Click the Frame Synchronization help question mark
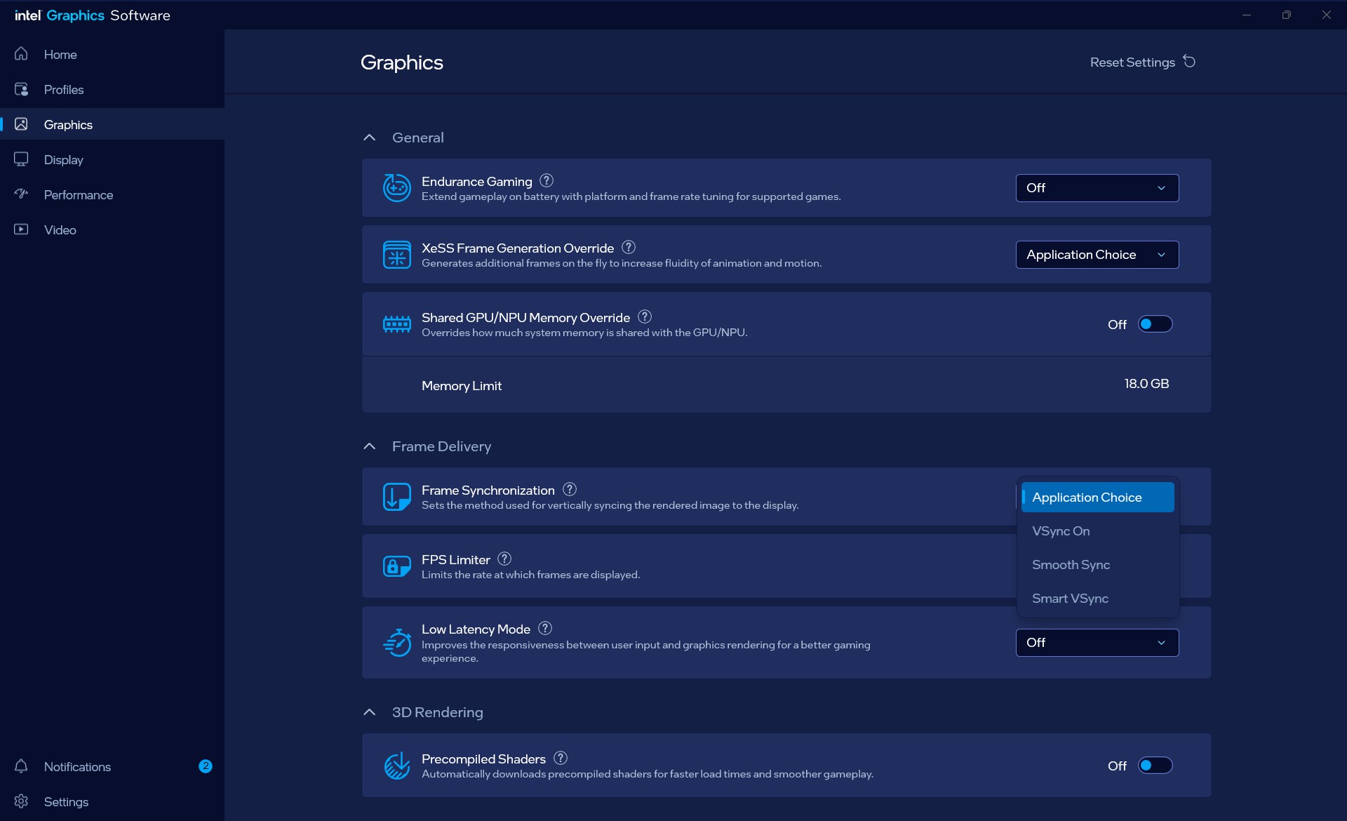Viewport: 1347px width, 821px height. pos(570,489)
